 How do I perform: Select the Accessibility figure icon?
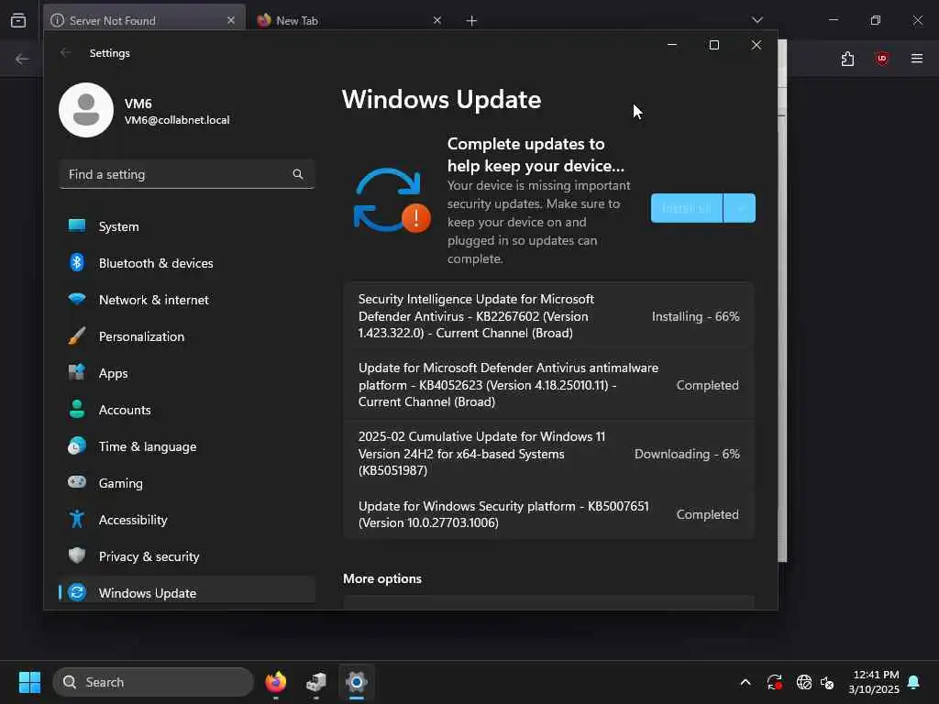[77, 519]
